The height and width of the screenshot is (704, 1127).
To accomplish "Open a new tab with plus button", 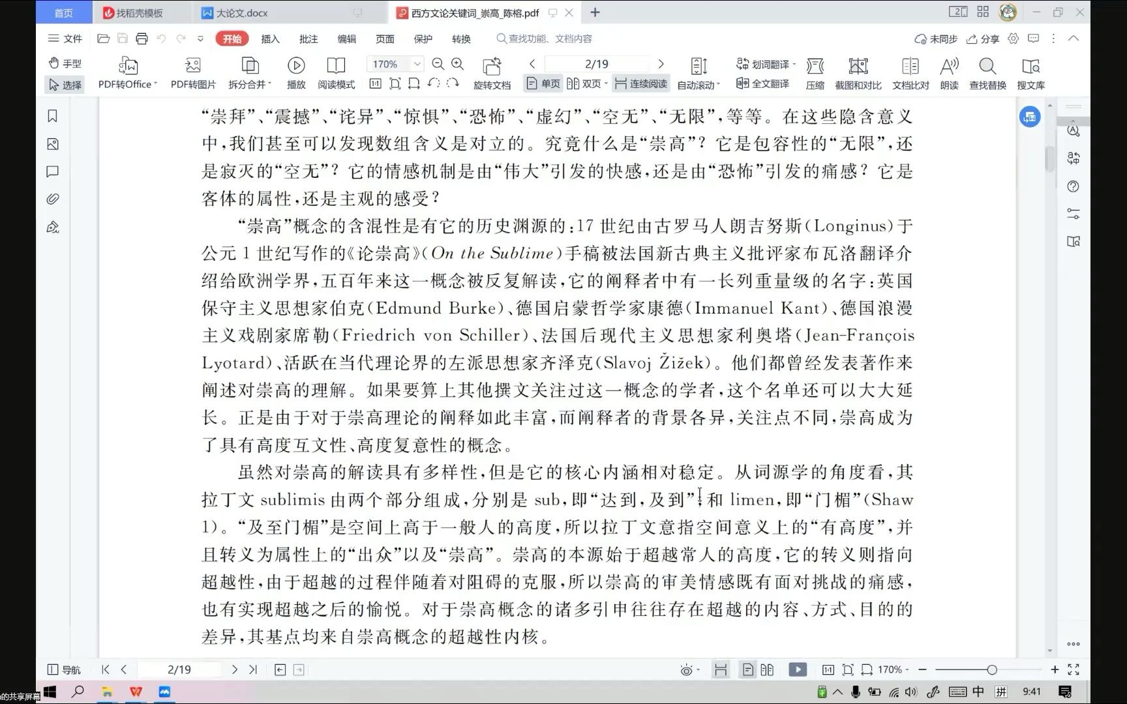I will pos(595,12).
